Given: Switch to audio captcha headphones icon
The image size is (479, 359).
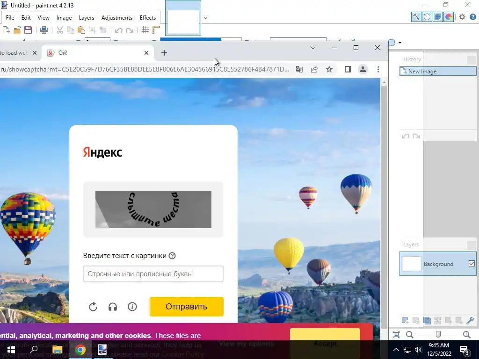Looking at the screenshot, I should (x=113, y=307).
